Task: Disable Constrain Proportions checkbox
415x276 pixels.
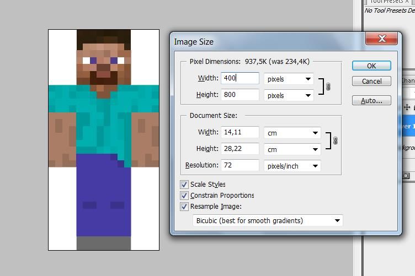Action: point(184,196)
